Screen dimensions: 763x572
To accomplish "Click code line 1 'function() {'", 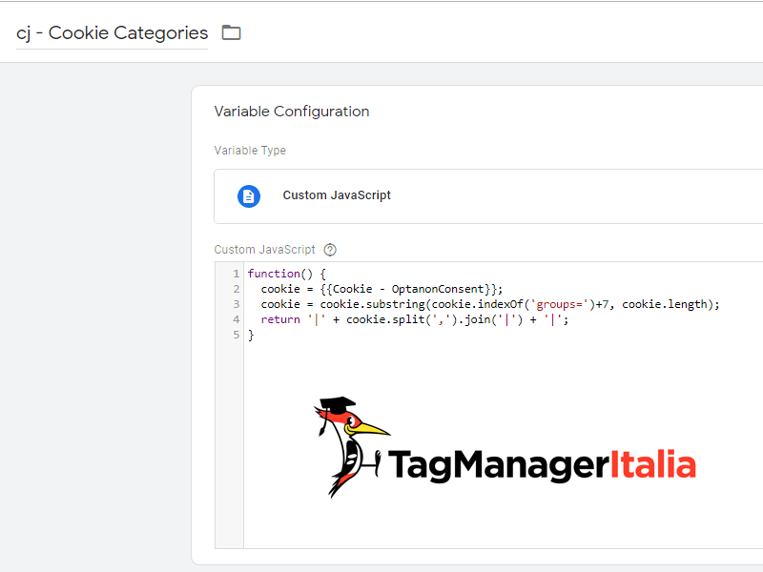I will 287,274.
